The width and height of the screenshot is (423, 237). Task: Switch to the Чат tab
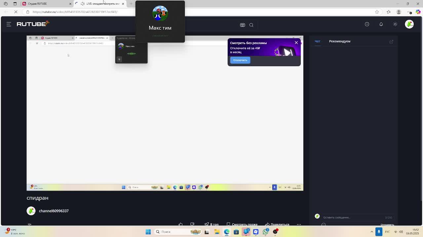(318, 41)
